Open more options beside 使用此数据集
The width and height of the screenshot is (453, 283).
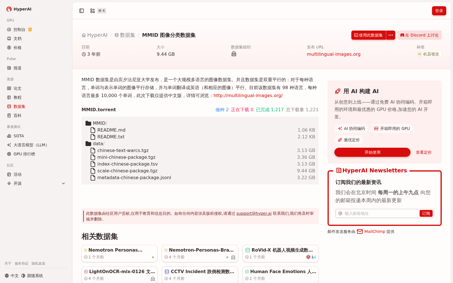point(391,35)
